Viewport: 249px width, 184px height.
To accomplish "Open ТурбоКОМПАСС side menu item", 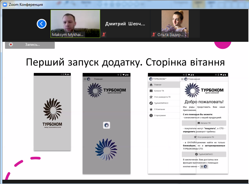I will point(164,103).
